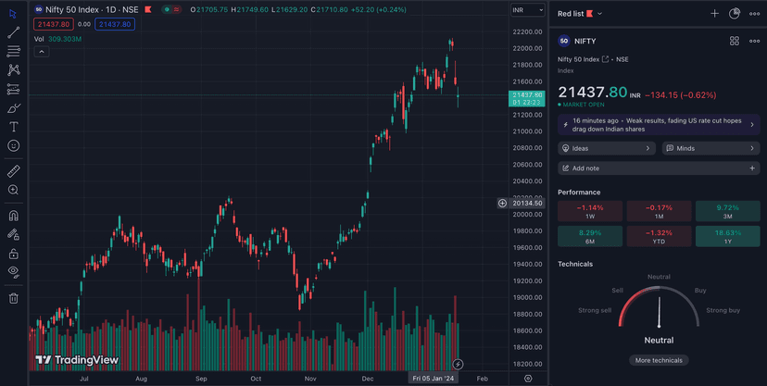Open the emoji and stickers tool
This screenshot has width=767, height=386.
[14, 146]
